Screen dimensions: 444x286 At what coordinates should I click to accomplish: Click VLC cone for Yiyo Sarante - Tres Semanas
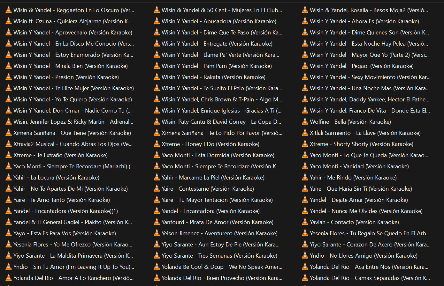[x=157, y=255]
